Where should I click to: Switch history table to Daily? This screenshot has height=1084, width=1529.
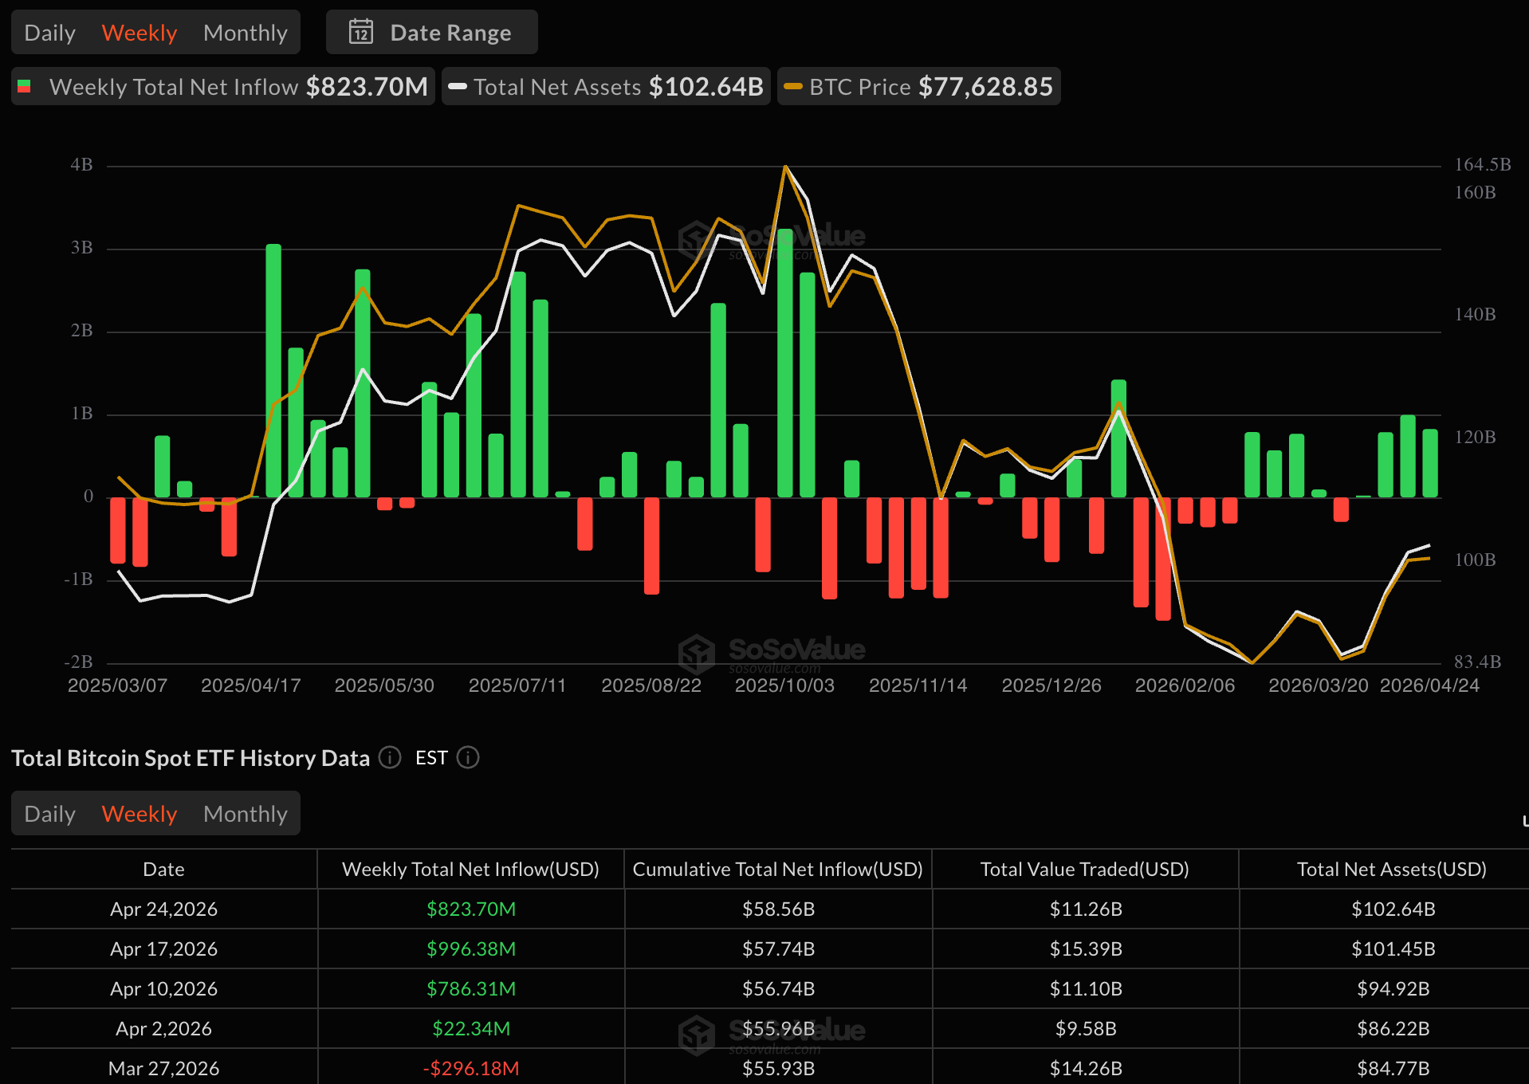pos(49,814)
